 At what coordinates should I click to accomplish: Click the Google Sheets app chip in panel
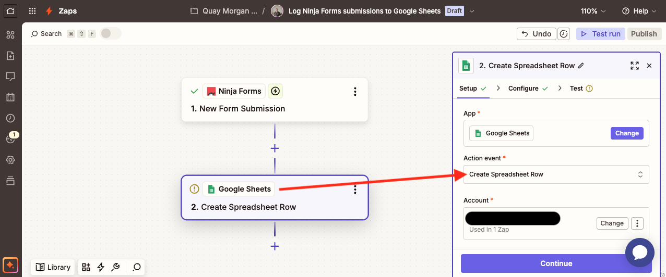pos(501,133)
